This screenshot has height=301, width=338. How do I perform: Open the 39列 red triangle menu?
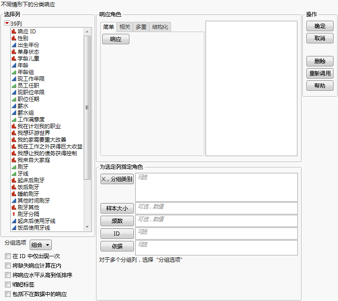tap(7, 23)
